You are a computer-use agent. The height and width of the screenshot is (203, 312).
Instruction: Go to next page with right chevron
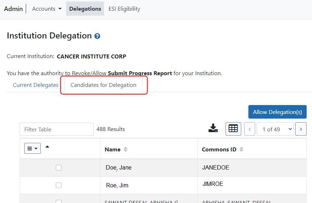coord(301,129)
